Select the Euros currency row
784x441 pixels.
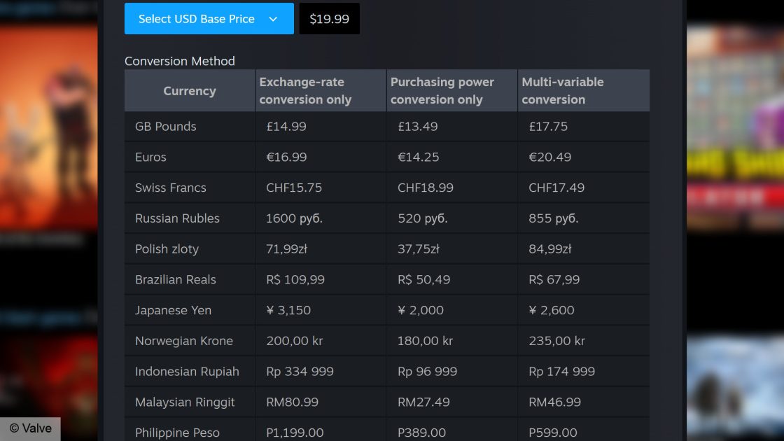[x=150, y=157]
